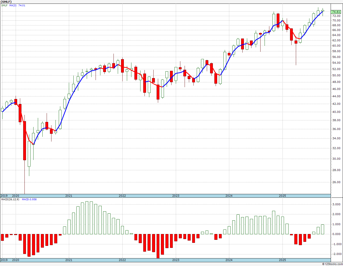Select the 62.00 price axis label
Image resolution: width=343 pixels, height=266 pixels.
[336, 40]
